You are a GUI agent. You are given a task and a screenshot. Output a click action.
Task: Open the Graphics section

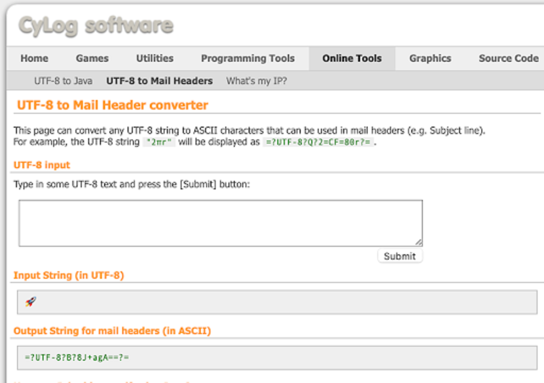pyautogui.click(x=430, y=59)
